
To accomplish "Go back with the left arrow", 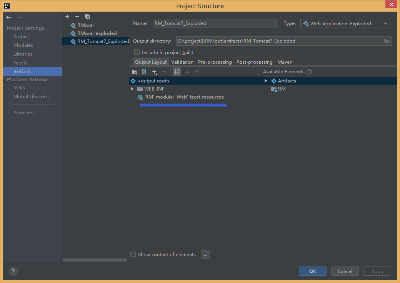I will tap(9, 17).
